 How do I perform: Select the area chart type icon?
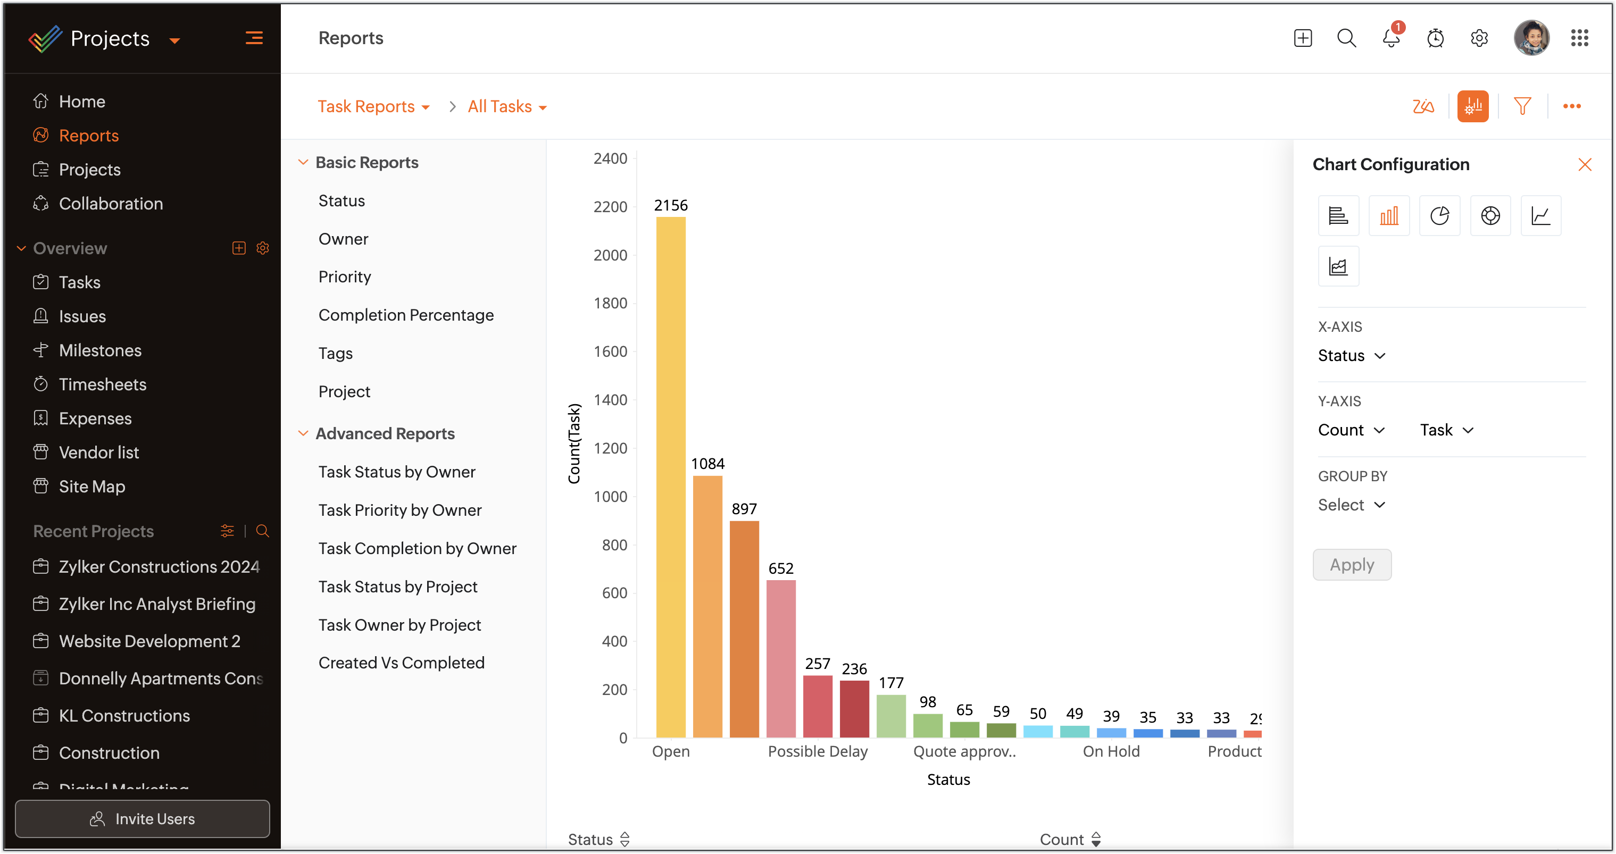[1338, 266]
